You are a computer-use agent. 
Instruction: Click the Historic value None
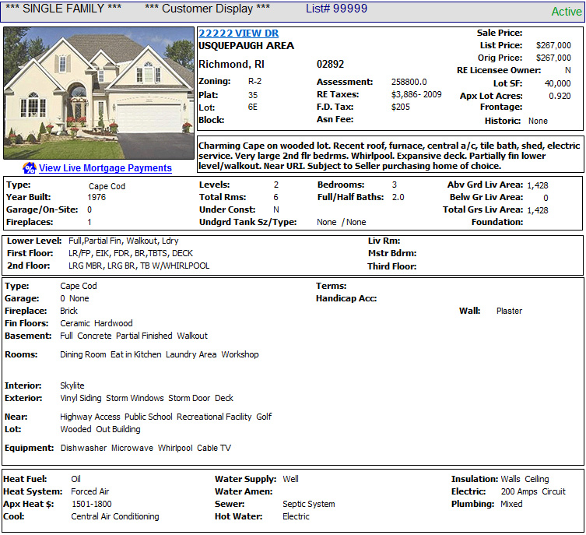pos(539,121)
